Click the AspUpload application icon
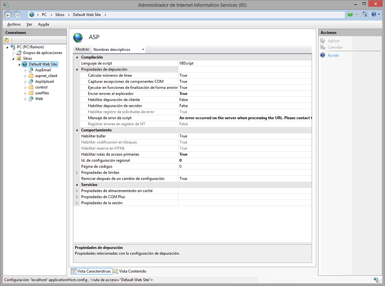 tap(31, 82)
